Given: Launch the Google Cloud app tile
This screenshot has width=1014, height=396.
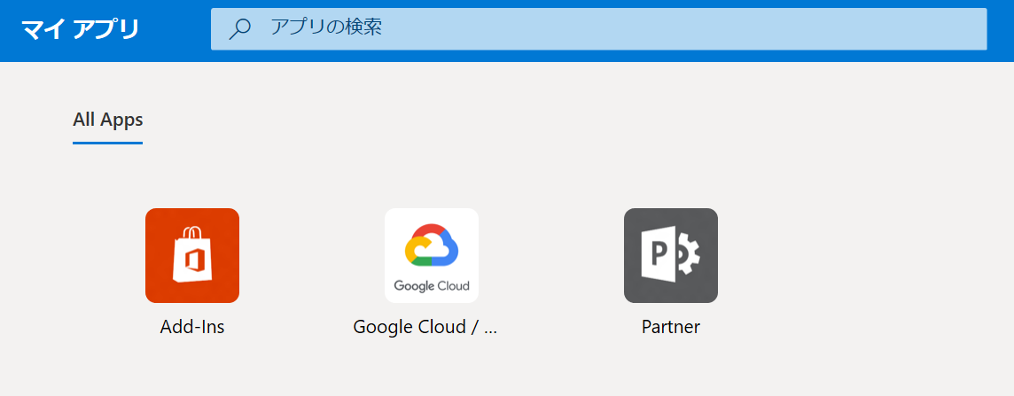Looking at the screenshot, I should coord(432,255).
